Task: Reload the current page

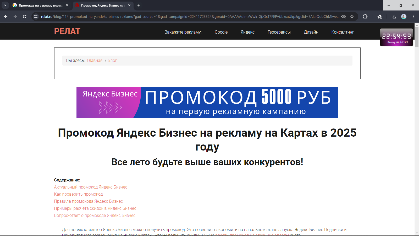Action: (25, 17)
